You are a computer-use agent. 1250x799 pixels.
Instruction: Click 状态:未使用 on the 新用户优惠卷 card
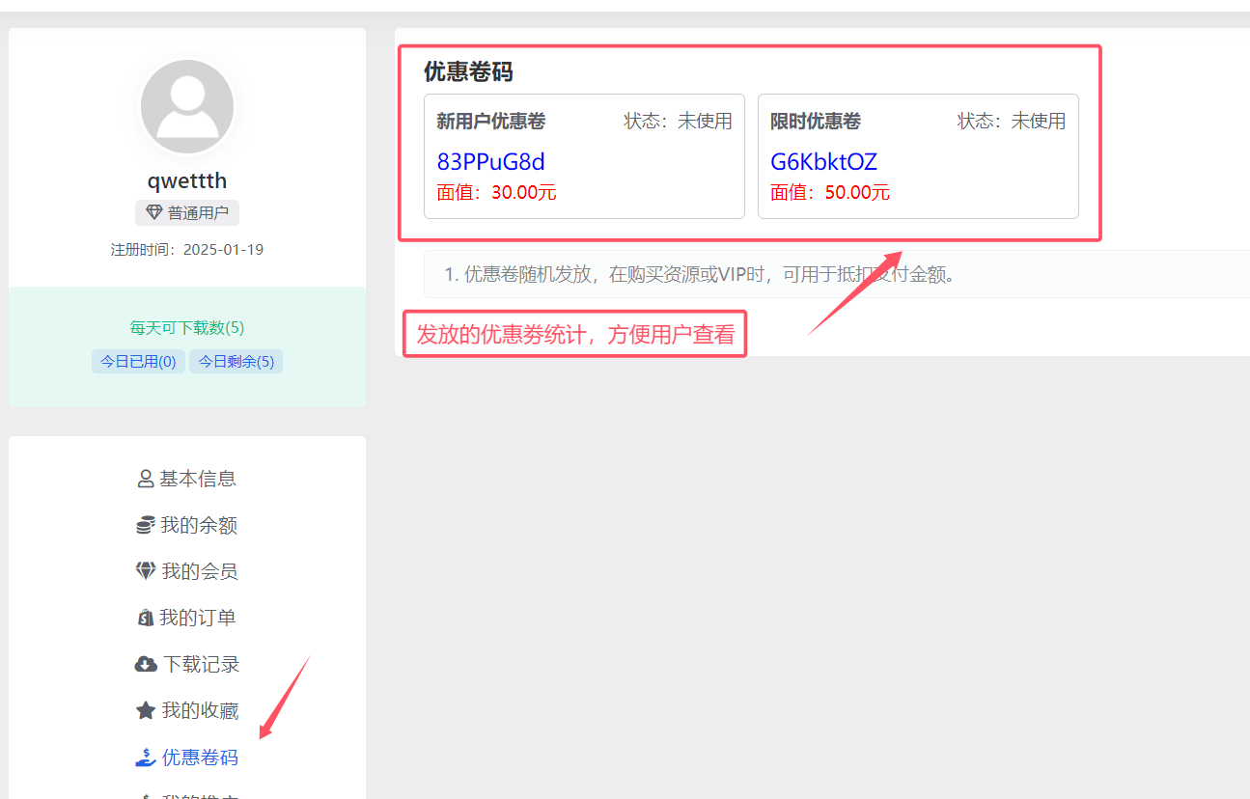pyautogui.click(x=678, y=122)
